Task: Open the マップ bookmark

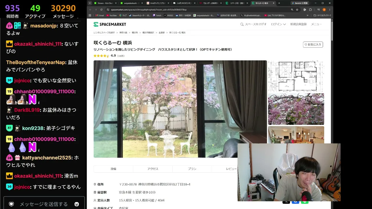Action: pyautogui.click(x=123, y=15)
